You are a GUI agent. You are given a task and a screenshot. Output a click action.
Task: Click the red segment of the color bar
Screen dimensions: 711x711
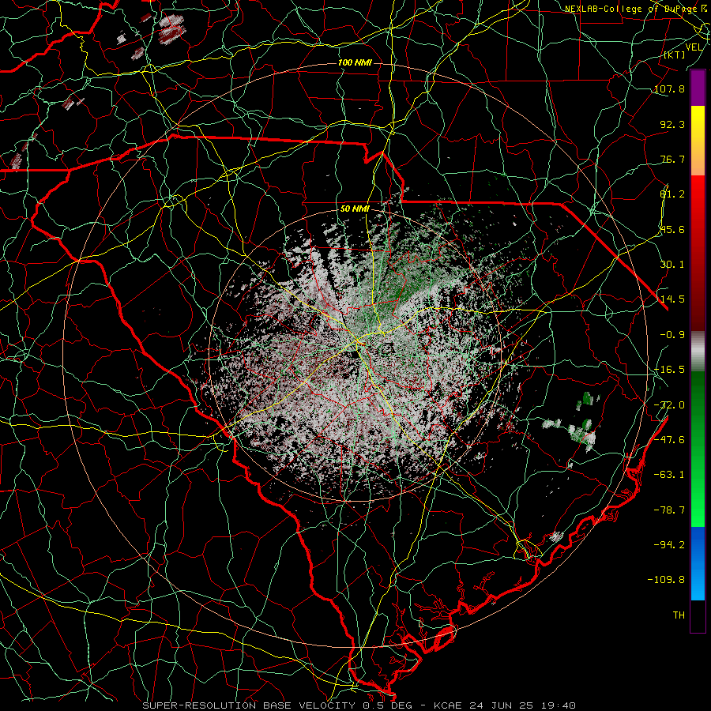(x=698, y=253)
